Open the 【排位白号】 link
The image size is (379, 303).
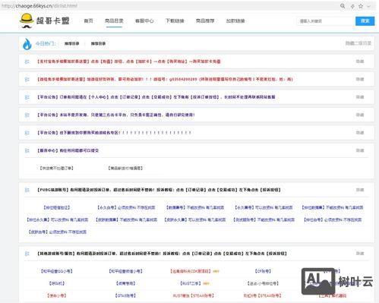[x=333, y=219]
